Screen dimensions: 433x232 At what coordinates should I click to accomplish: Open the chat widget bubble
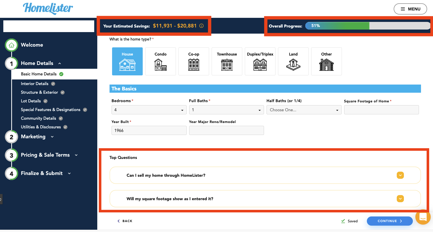pos(423,217)
